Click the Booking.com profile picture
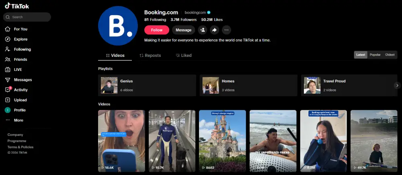Screen dimensions: 402x175 (x=118, y=26)
